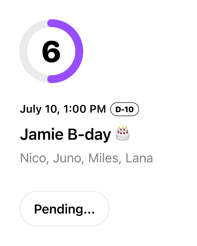
Task: Select attendee Lana in guest list
Action: click(x=139, y=158)
